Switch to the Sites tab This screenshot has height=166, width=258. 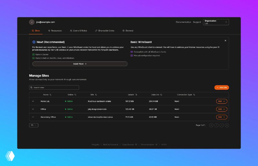click(36, 31)
